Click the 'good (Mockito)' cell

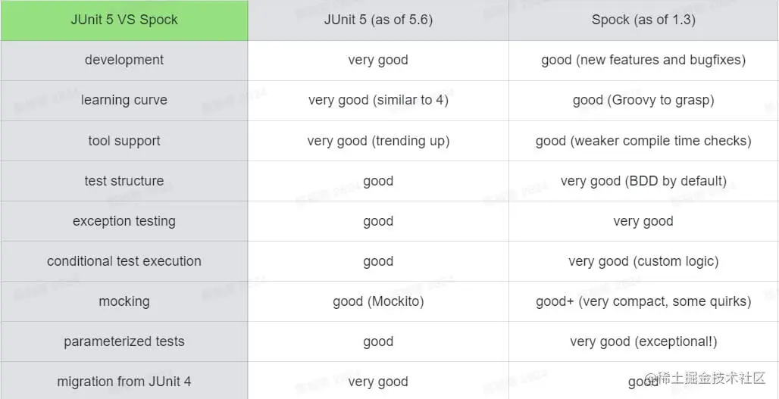[378, 302]
